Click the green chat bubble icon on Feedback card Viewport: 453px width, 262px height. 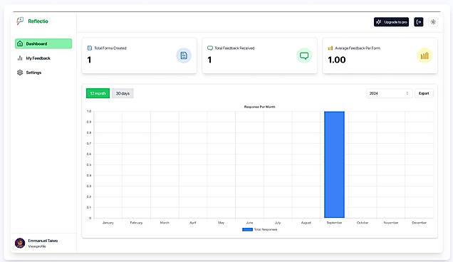(x=304, y=56)
